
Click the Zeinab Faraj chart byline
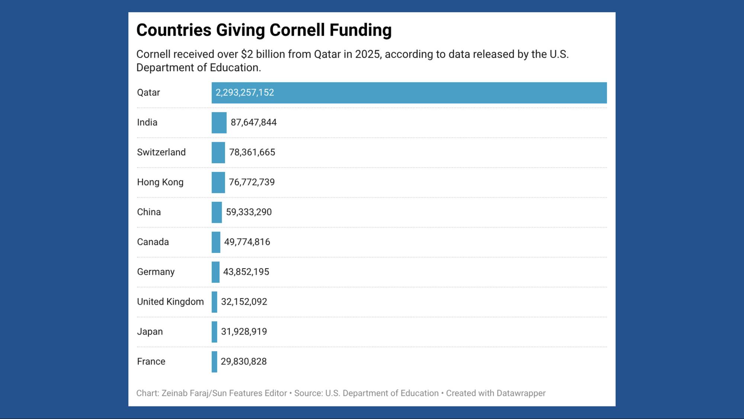coord(211,393)
